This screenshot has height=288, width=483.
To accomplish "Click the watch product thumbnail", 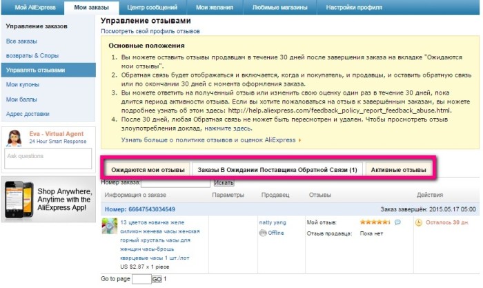I will coord(110,226).
